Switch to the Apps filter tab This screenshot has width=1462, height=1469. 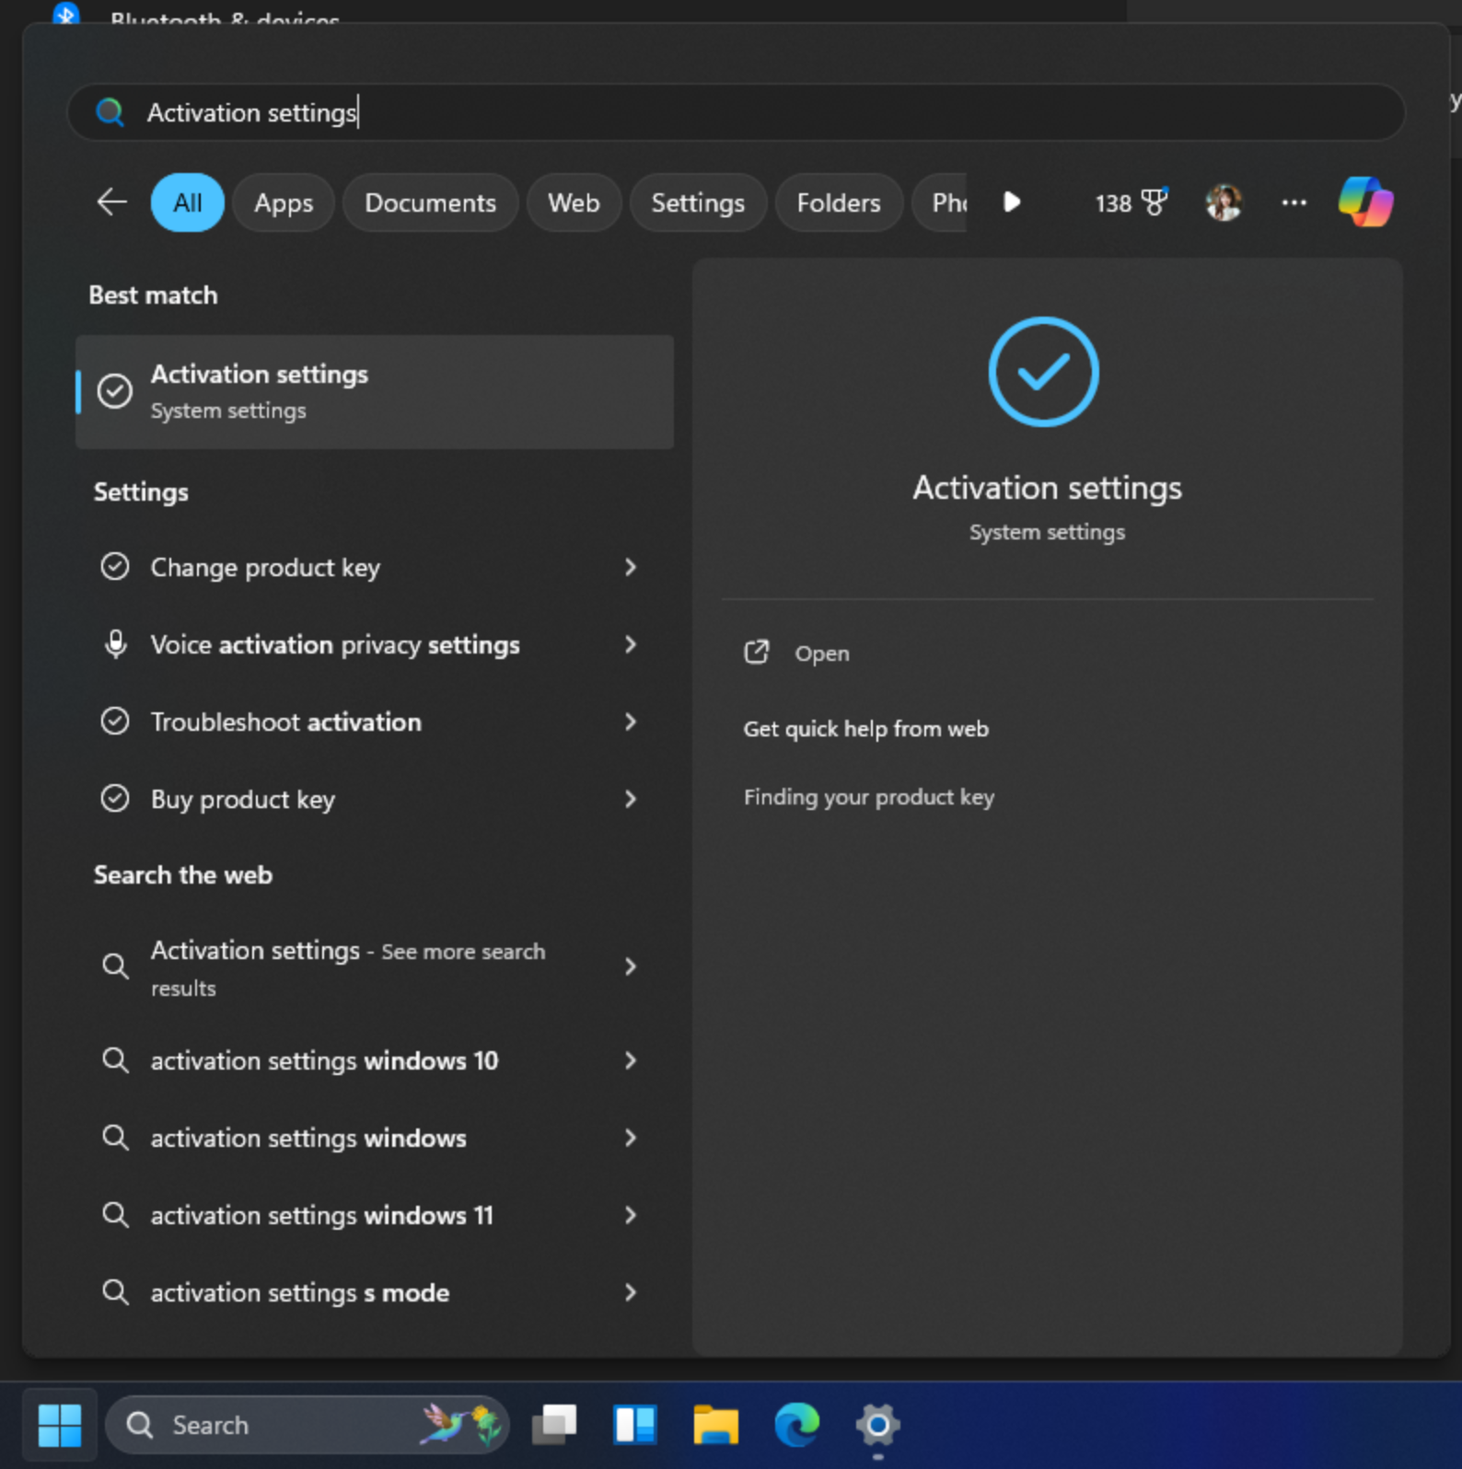pos(284,202)
